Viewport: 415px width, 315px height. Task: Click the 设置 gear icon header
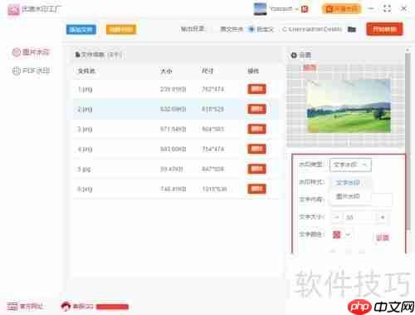point(294,55)
